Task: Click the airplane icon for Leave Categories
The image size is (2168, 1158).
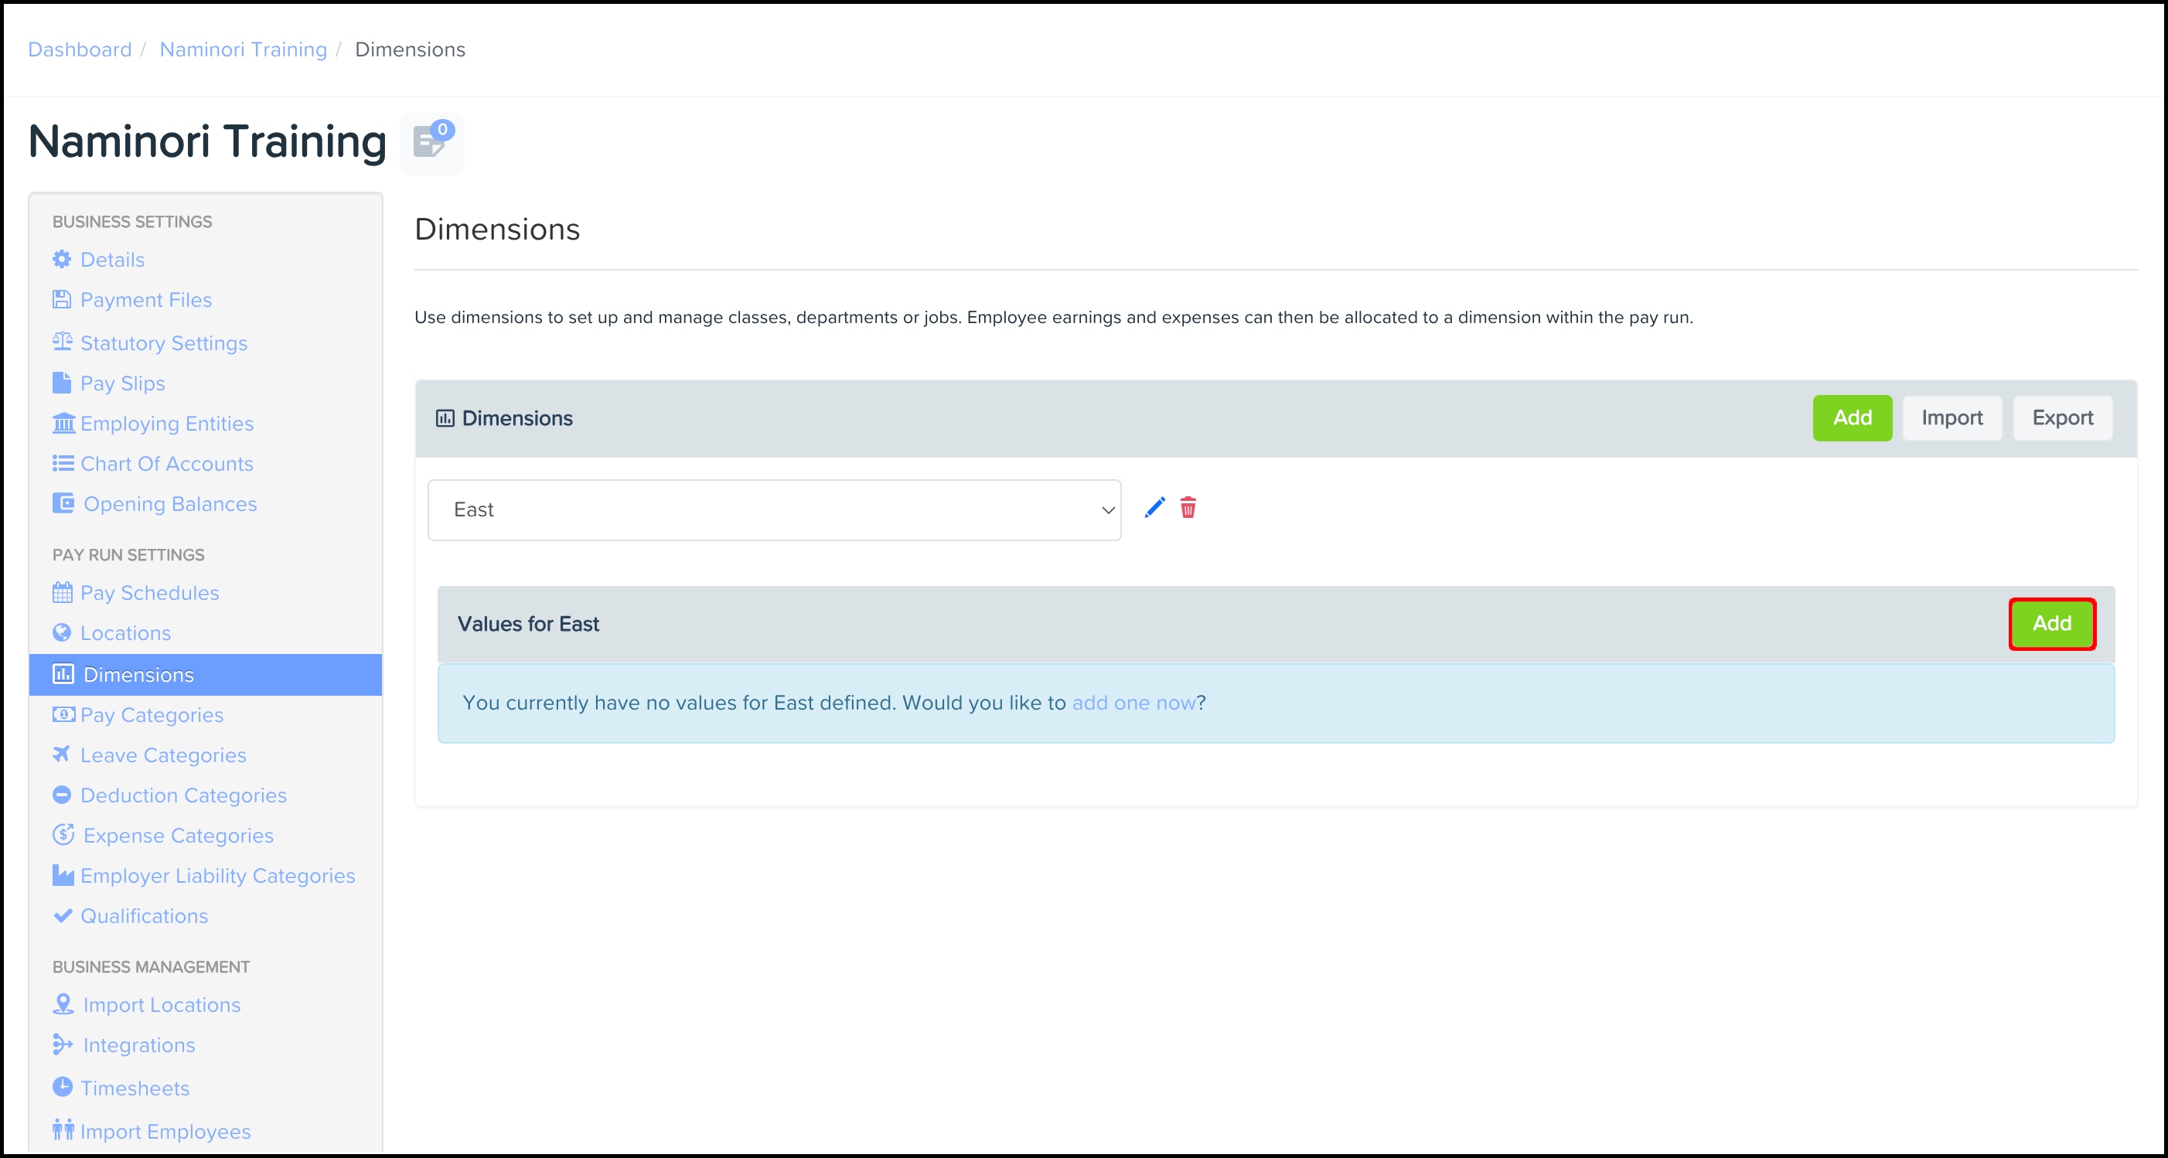Action: point(63,754)
